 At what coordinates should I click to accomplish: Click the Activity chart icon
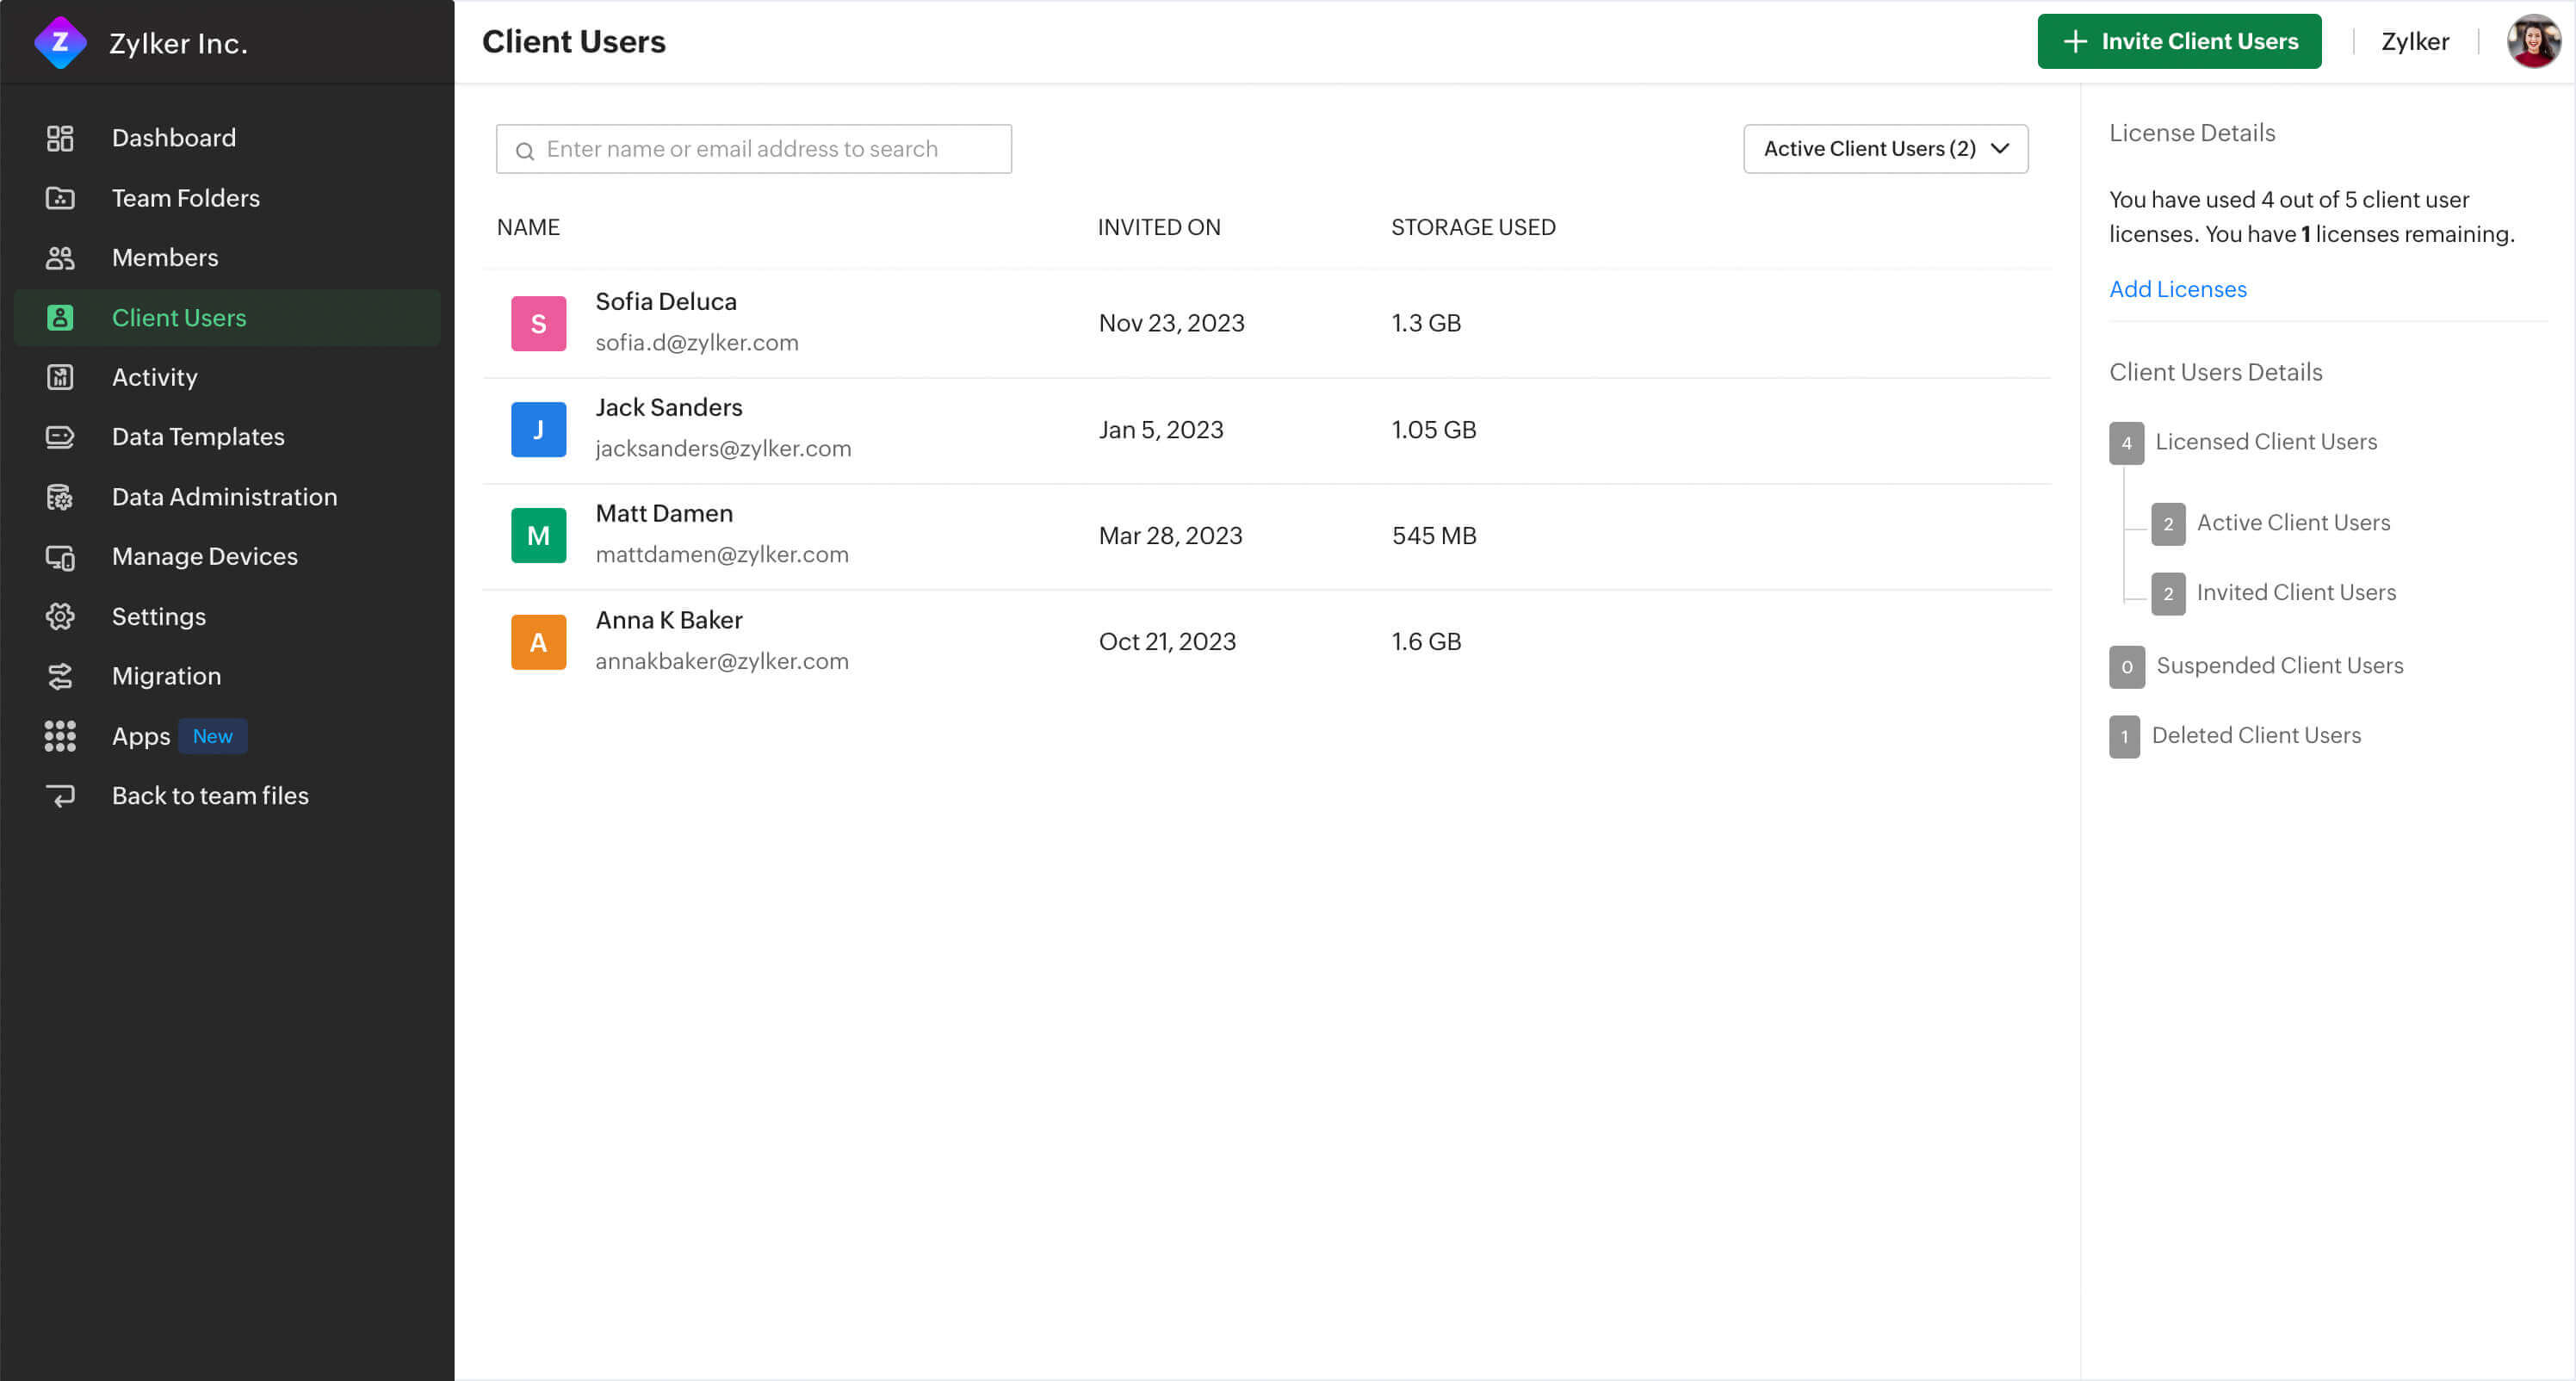[x=60, y=377]
